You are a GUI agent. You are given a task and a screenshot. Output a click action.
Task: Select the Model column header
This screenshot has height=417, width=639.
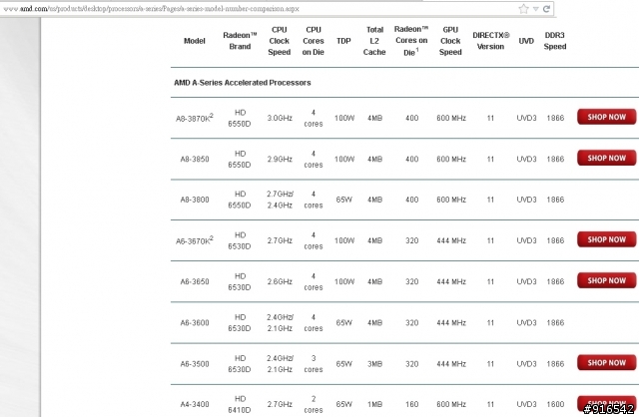pos(195,41)
